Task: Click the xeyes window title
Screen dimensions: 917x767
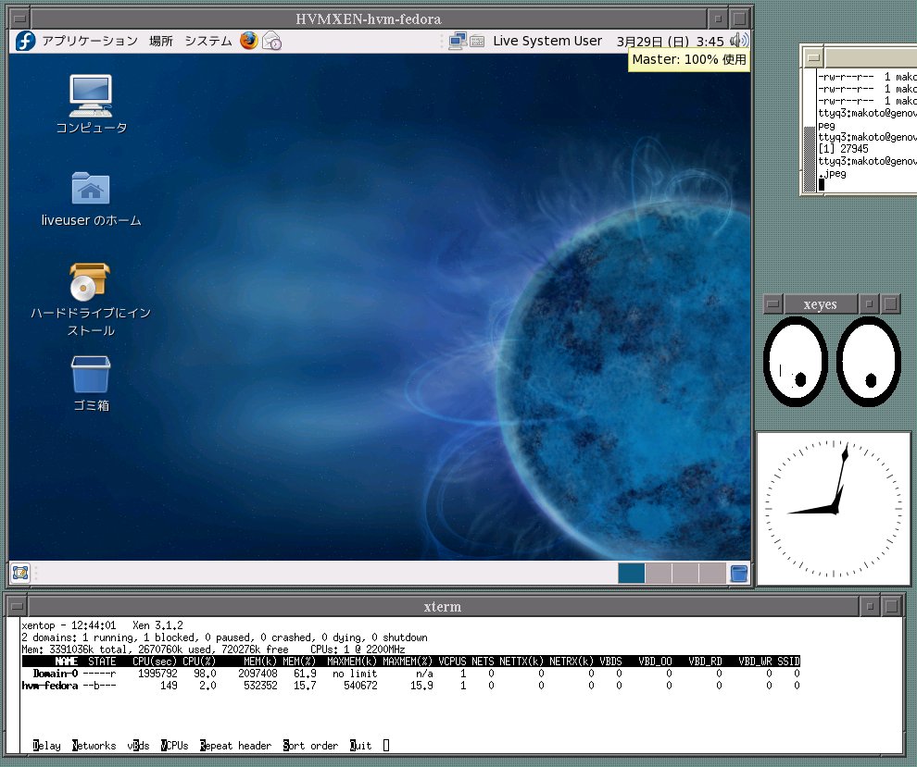Action: click(820, 304)
